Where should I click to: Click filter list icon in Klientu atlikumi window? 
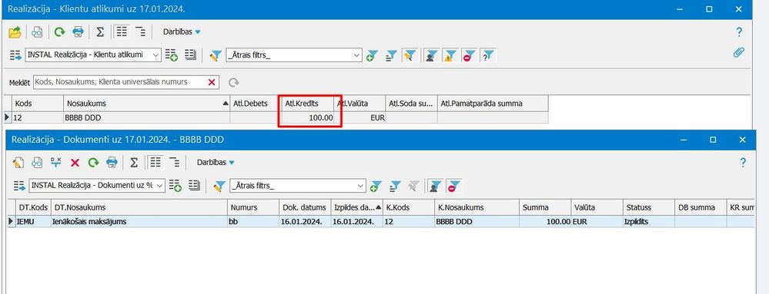coord(391,55)
